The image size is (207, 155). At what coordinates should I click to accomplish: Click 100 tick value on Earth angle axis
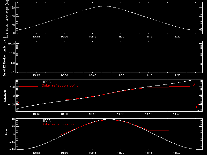click(x=12, y=16)
